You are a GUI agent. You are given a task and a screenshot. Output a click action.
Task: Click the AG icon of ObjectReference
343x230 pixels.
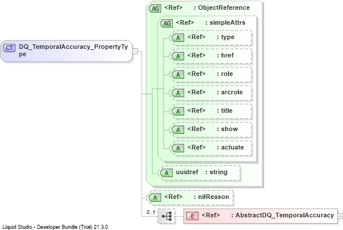[x=155, y=9]
